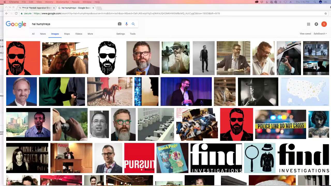Open the portrait of man in bow tie

click(143, 58)
